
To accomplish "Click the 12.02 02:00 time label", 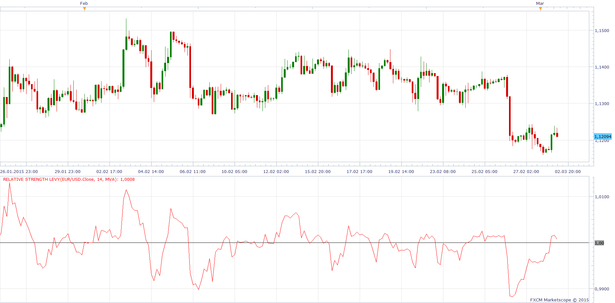I will 276,172.
